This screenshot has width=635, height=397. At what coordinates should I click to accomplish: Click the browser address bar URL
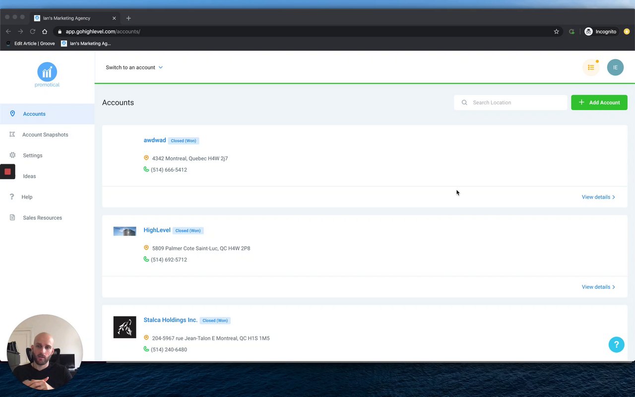coord(103,31)
